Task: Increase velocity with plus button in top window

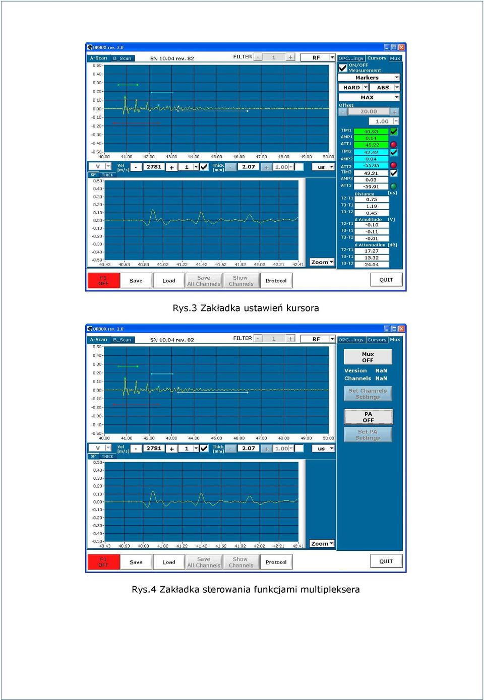Action: tap(172, 167)
